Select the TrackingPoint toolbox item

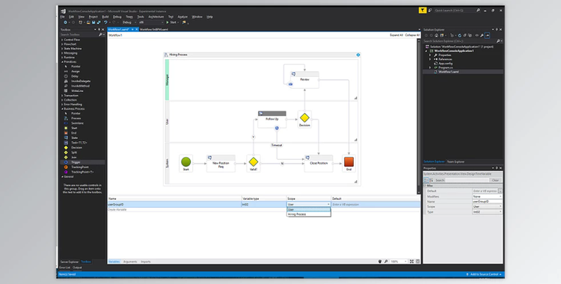[79, 167]
